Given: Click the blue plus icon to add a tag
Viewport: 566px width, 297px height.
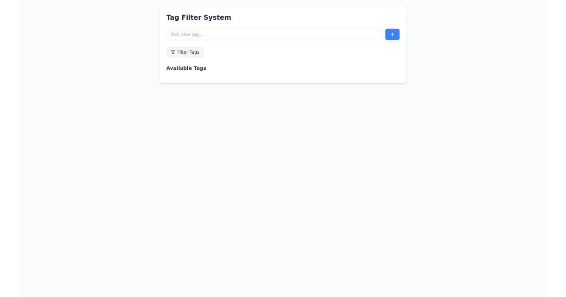Looking at the screenshot, I should pos(392,34).
